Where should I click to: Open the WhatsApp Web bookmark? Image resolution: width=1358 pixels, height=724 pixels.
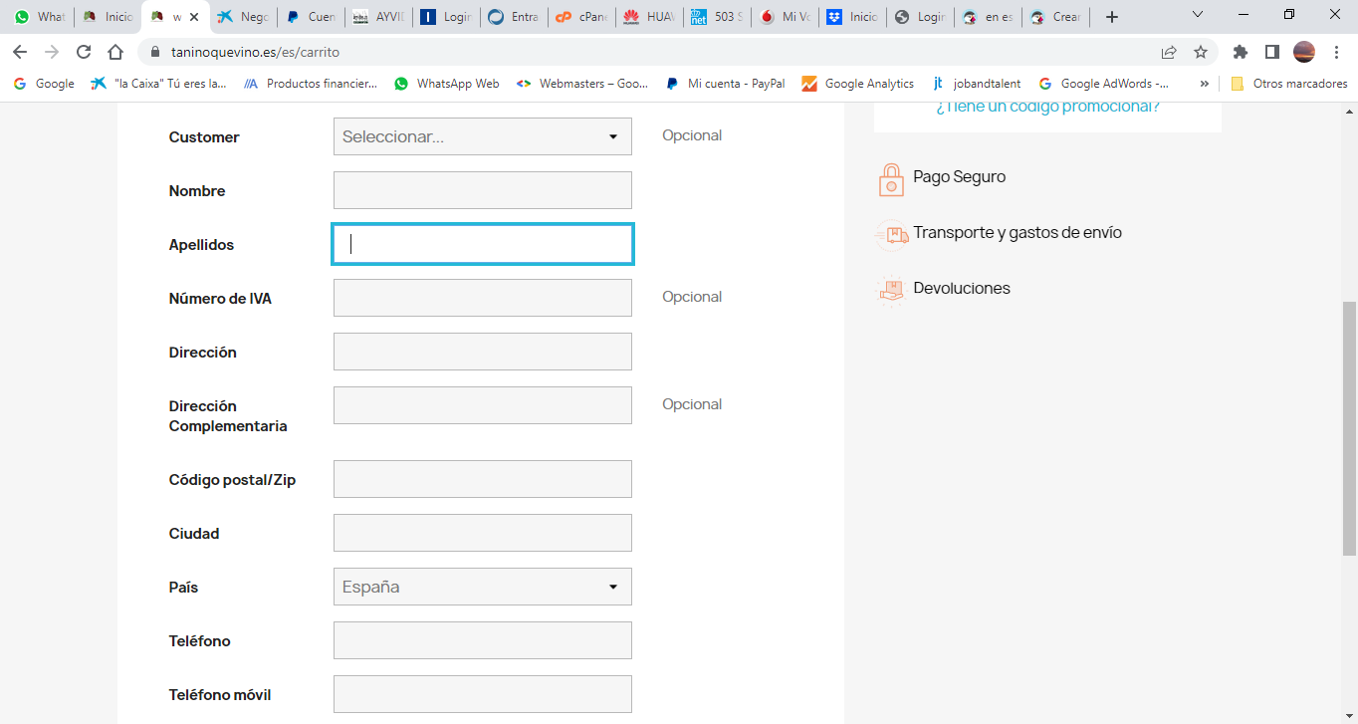pos(447,84)
